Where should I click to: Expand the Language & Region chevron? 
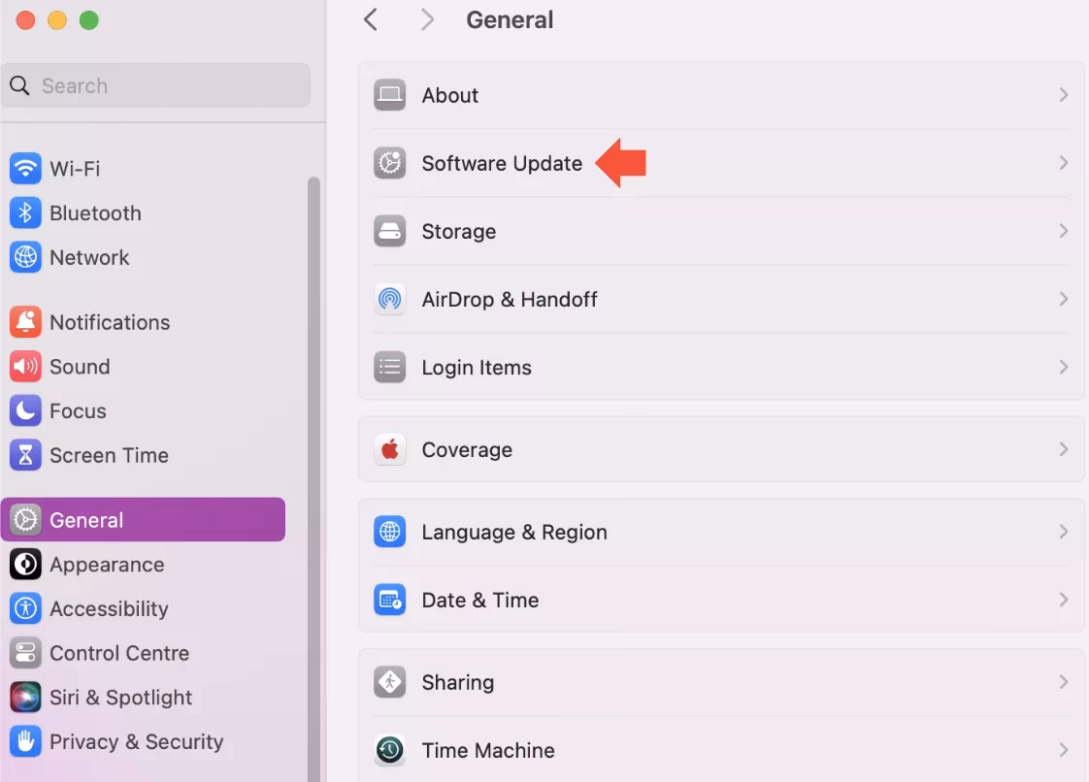[x=1063, y=532]
